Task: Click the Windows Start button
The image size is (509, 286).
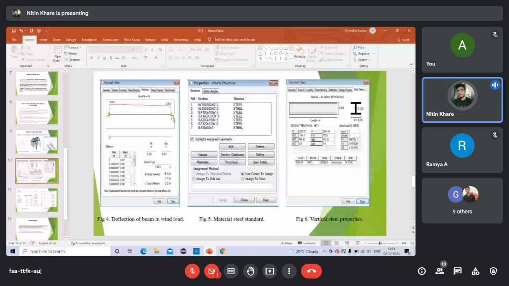Action: tap(13, 251)
